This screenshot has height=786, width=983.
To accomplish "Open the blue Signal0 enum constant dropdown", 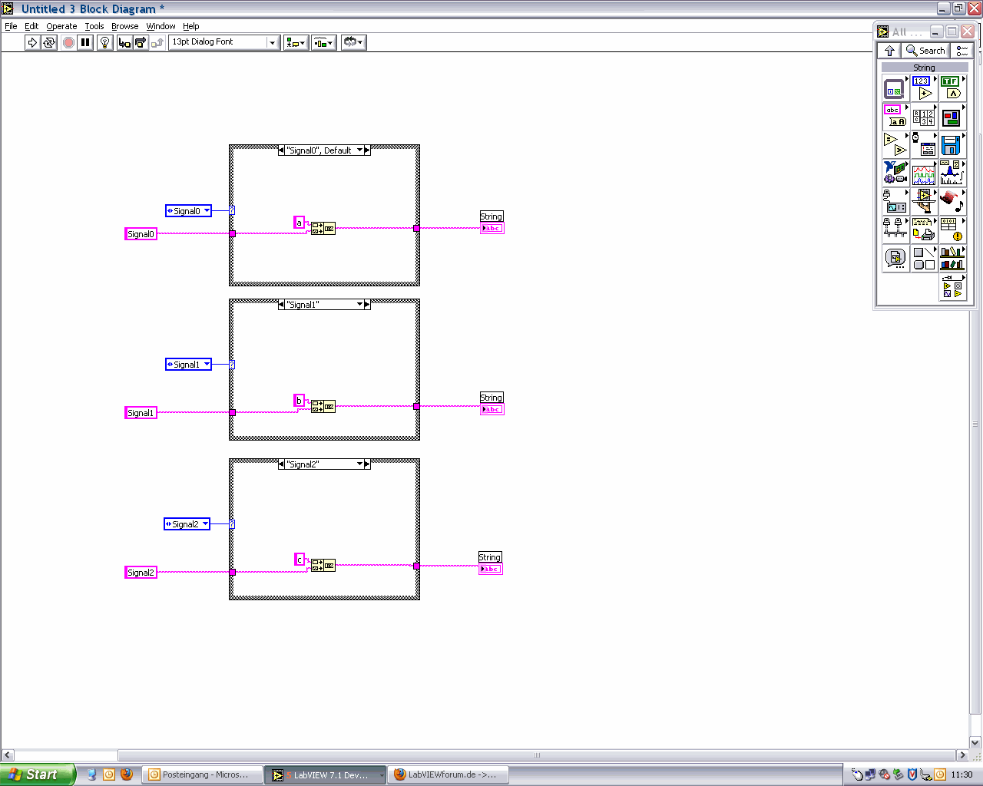I will click(x=207, y=211).
